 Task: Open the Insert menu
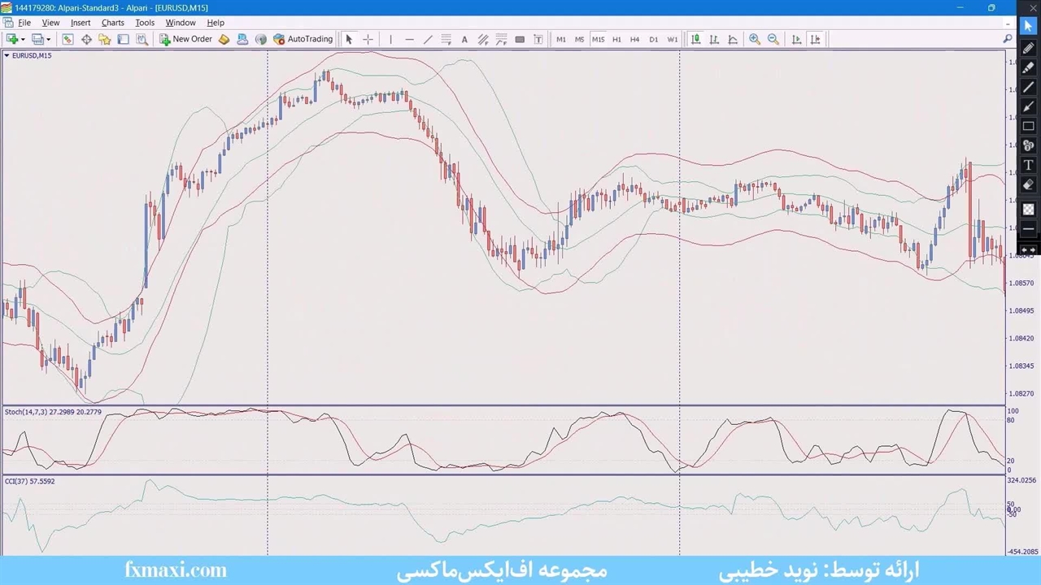pos(81,23)
